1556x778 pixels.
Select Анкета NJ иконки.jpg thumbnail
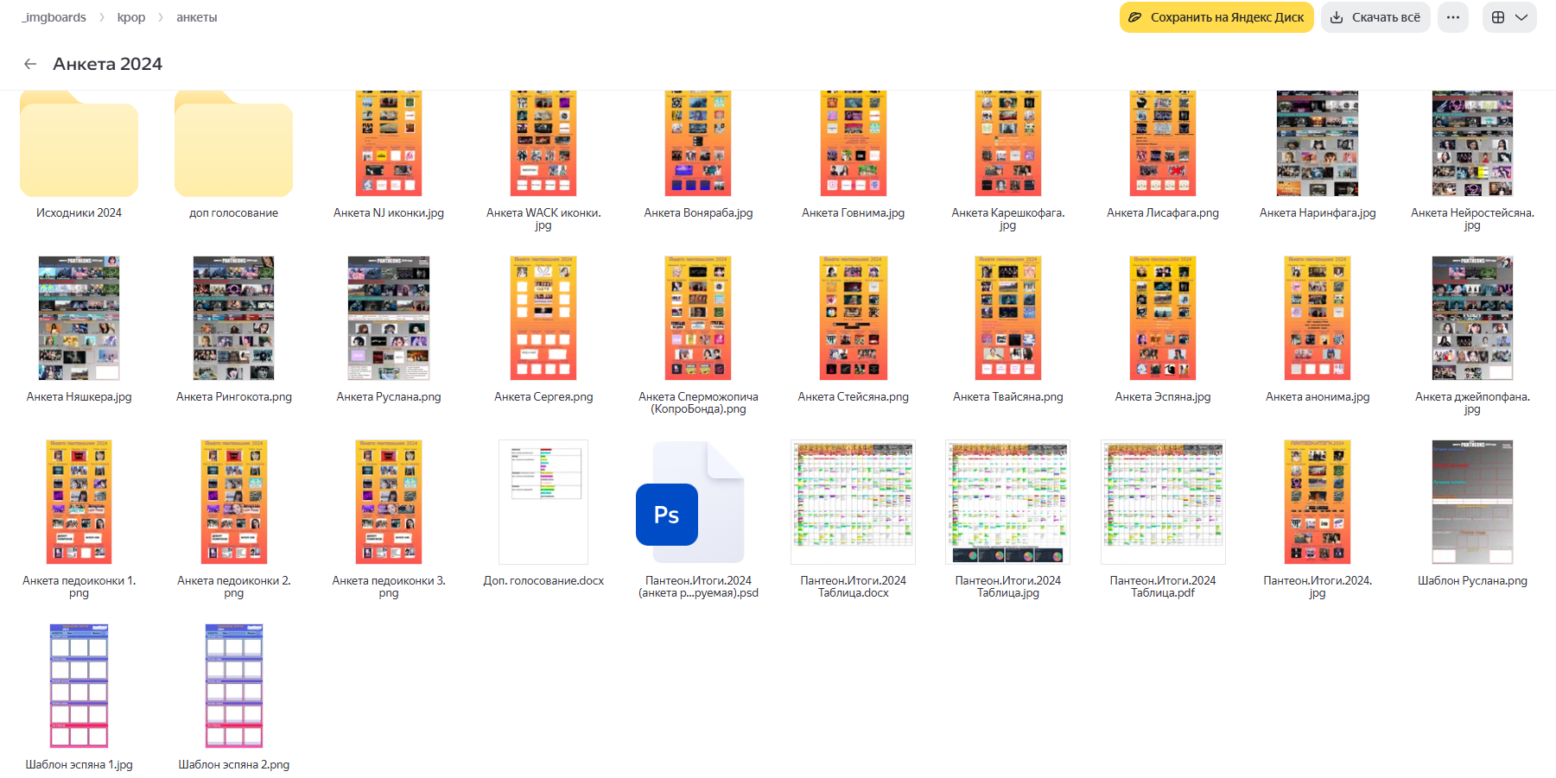(389, 143)
